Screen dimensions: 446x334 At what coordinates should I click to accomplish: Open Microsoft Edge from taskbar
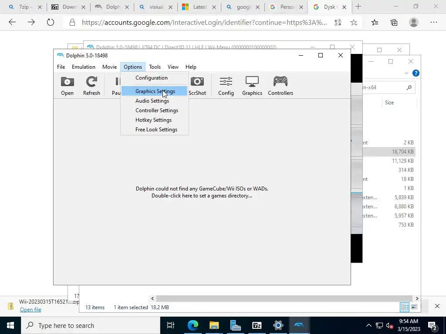193,325
